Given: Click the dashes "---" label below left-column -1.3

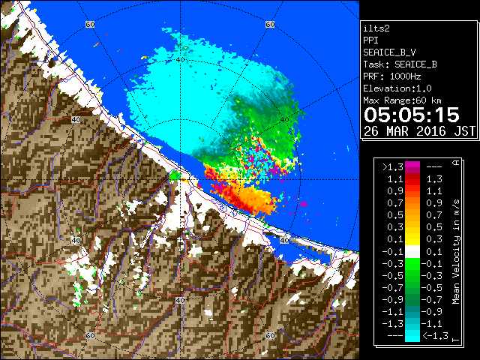Looking at the screenshot, I should pyautogui.click(x=395, y=335).
